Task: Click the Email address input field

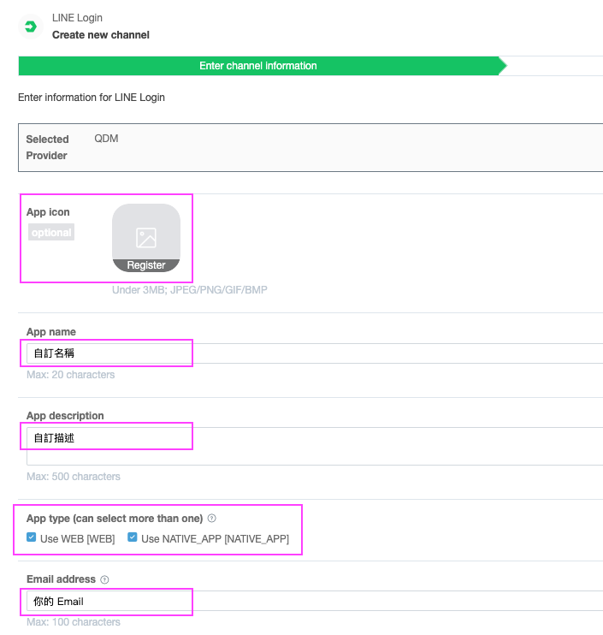Action: [315, 601]
